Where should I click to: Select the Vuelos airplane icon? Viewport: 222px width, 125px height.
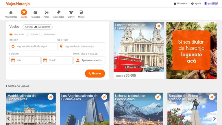tap(24, 12)
